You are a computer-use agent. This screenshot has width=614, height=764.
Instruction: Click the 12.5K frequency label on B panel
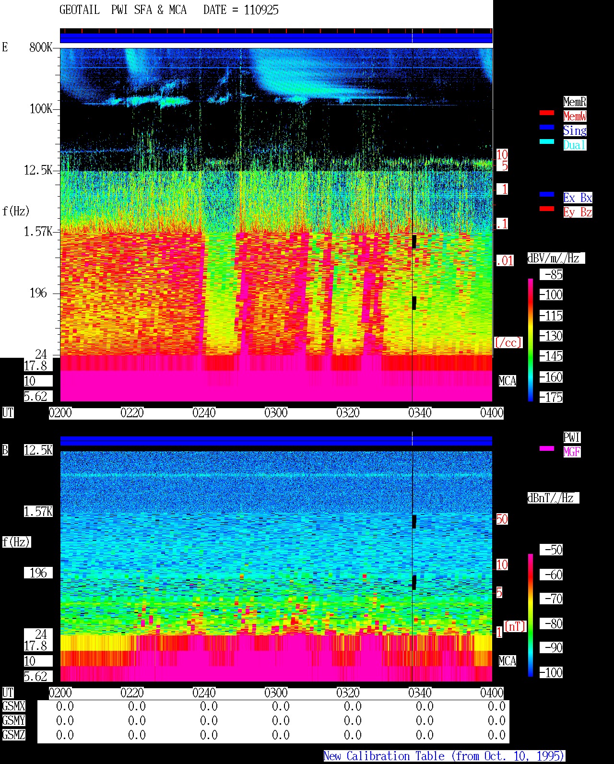(x=38, y=450)
